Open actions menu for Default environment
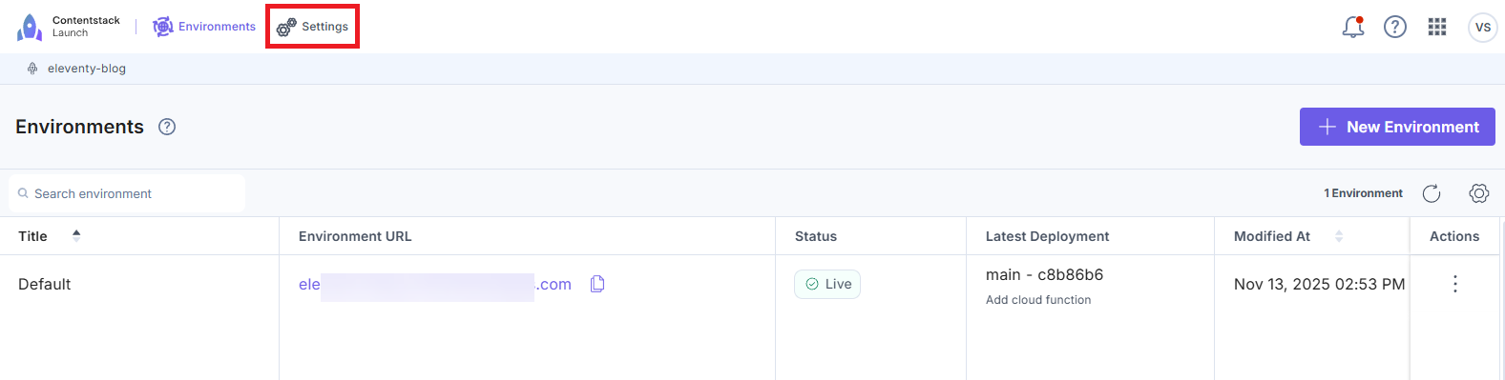Image resolution: width=1505 pixels, height=380 pixels. (x=1455, y=284)
